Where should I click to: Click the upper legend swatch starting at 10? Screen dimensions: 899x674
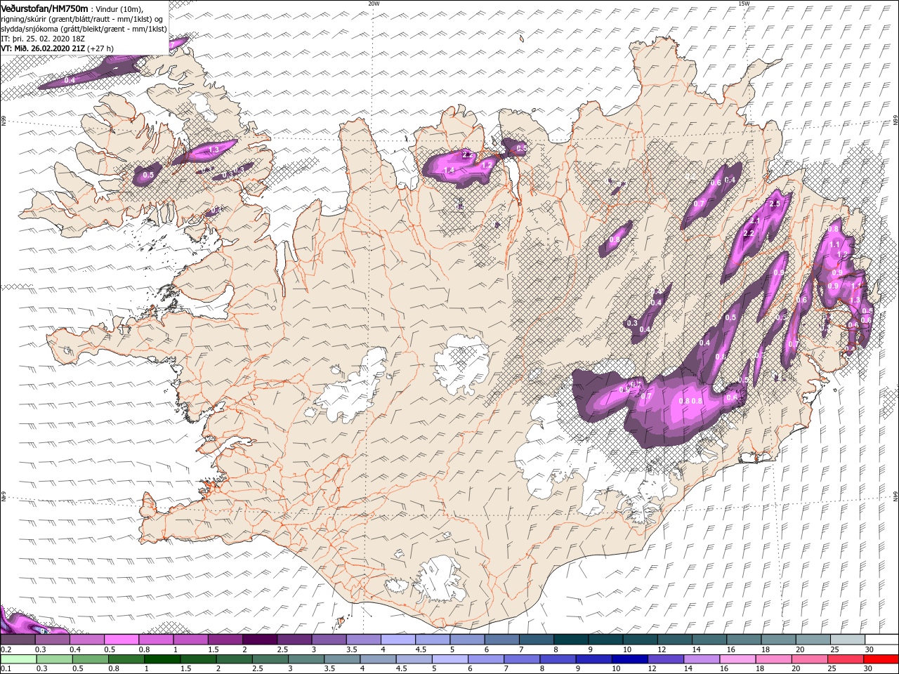click(640, 640)
